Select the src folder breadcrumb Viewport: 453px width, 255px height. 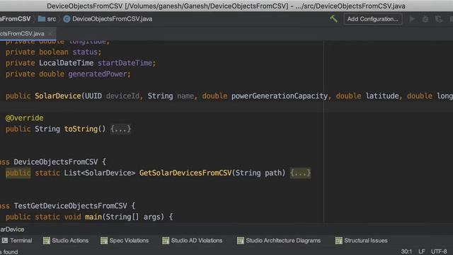click(47, 19)
